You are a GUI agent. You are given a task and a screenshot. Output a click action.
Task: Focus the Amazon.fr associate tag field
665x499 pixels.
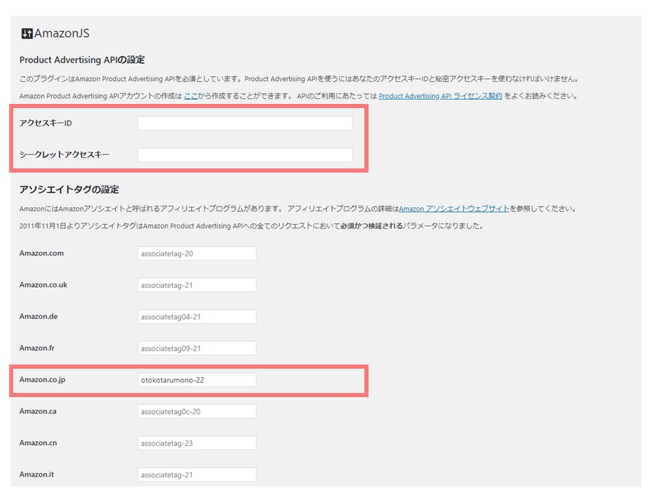pyautogui.click(x=197, y=348)
